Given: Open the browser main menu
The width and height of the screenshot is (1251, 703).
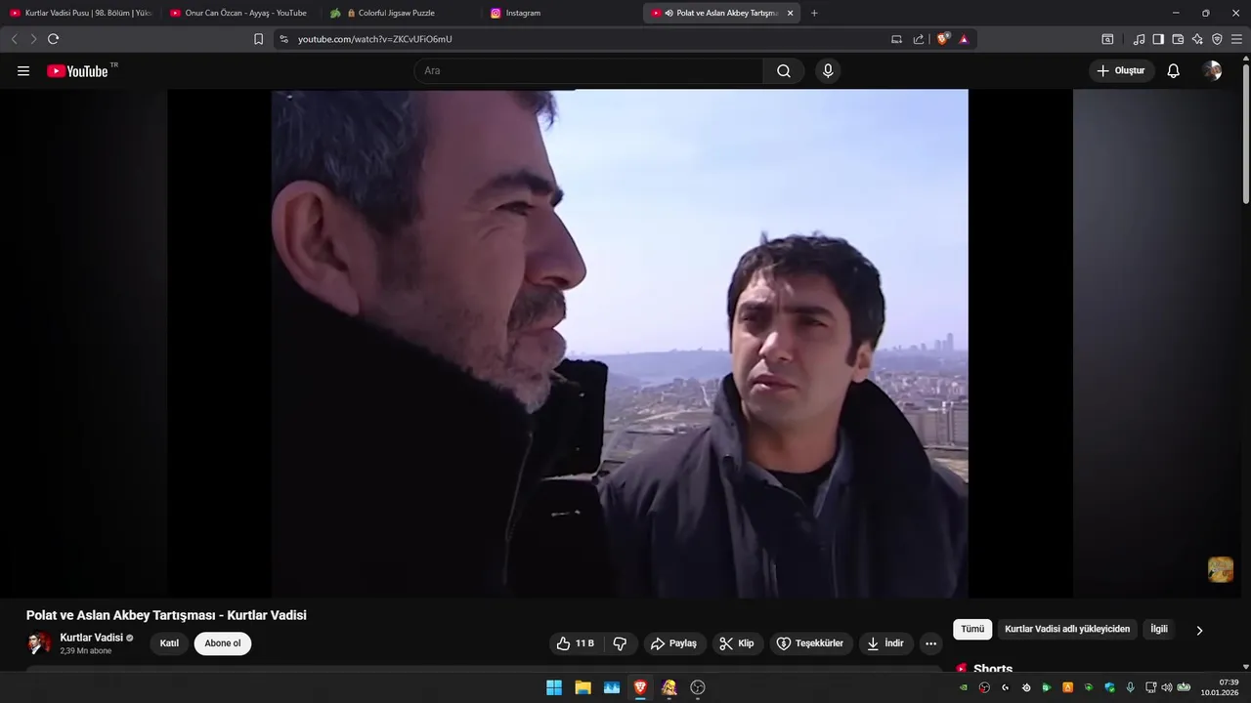Looking at the screenshot, I should pos(1236,39).
